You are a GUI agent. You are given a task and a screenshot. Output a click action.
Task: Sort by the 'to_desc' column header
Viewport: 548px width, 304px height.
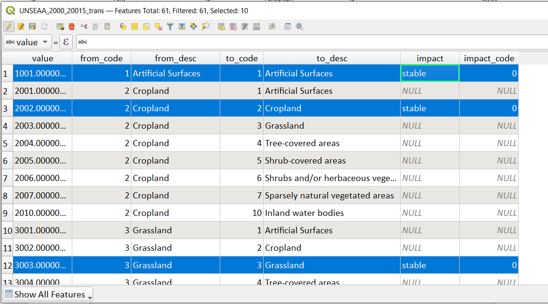tap(332, 58)
